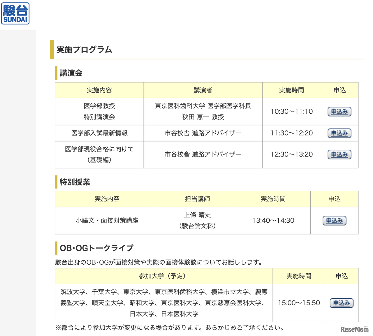Select the lecturer 上條 晴史 cell
The width and height of the screenshot is (373, 336).
[x=197, y=221]
